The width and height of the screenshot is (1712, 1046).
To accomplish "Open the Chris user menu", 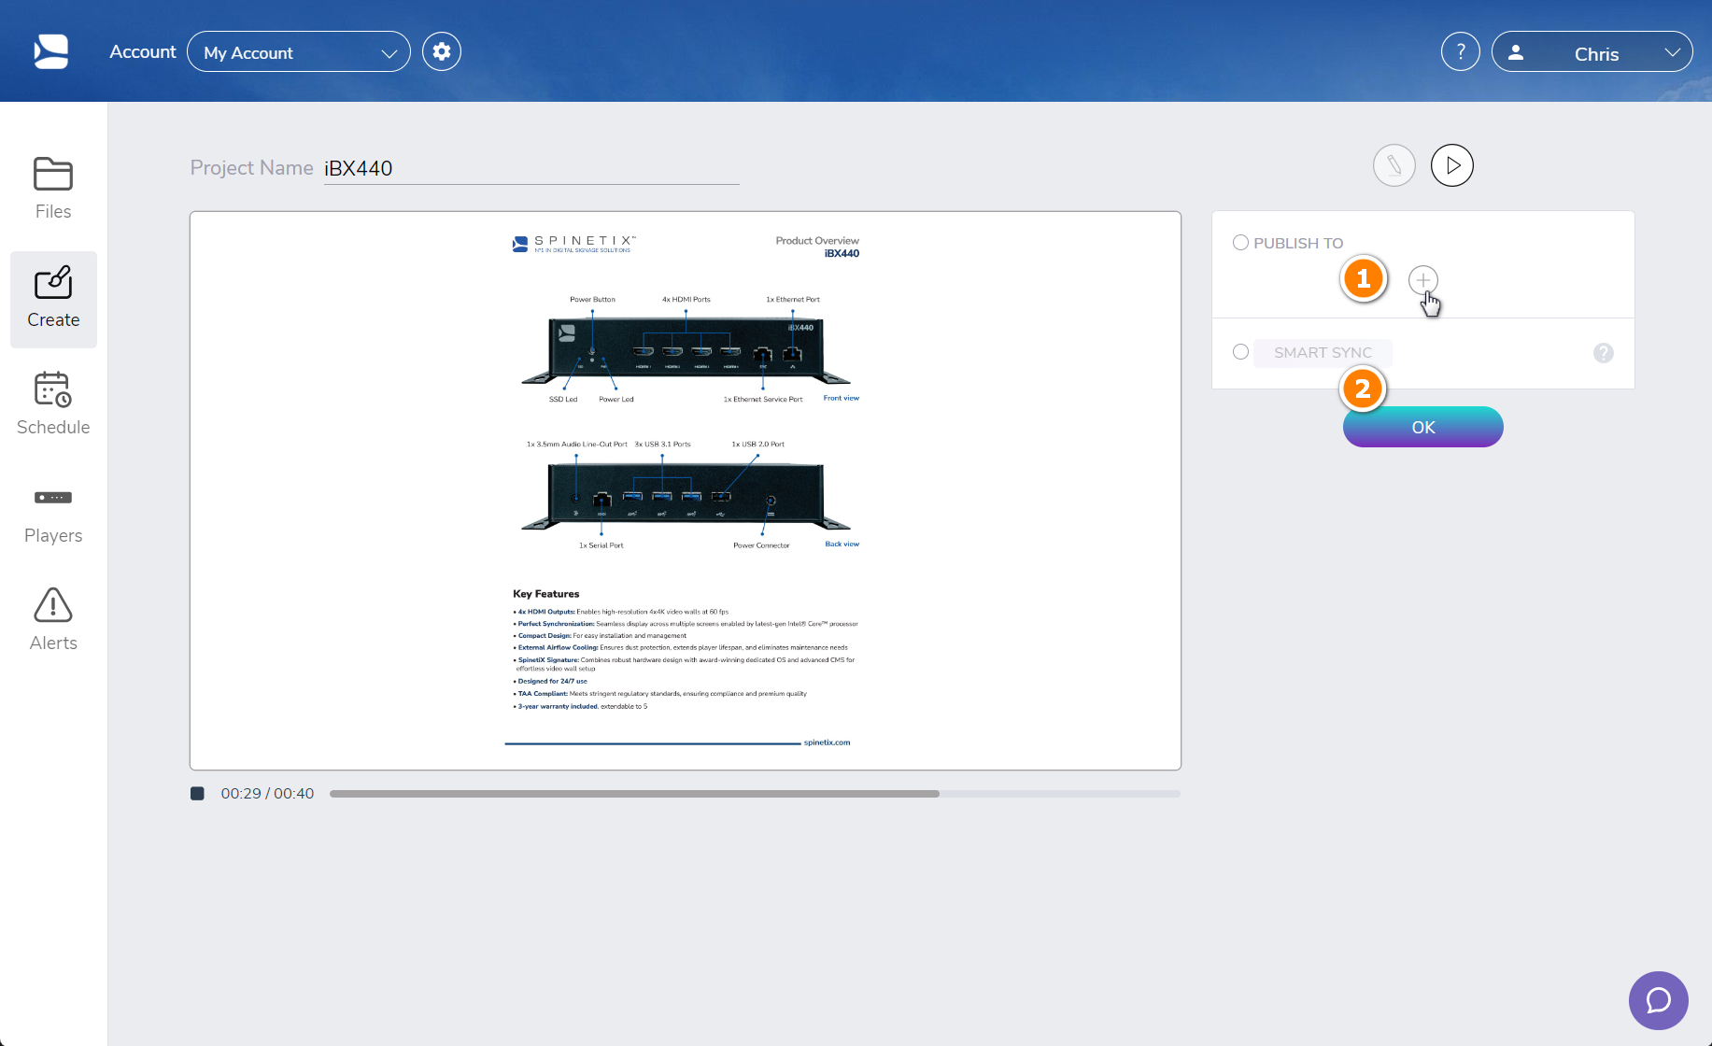I will click(1592, 52).
